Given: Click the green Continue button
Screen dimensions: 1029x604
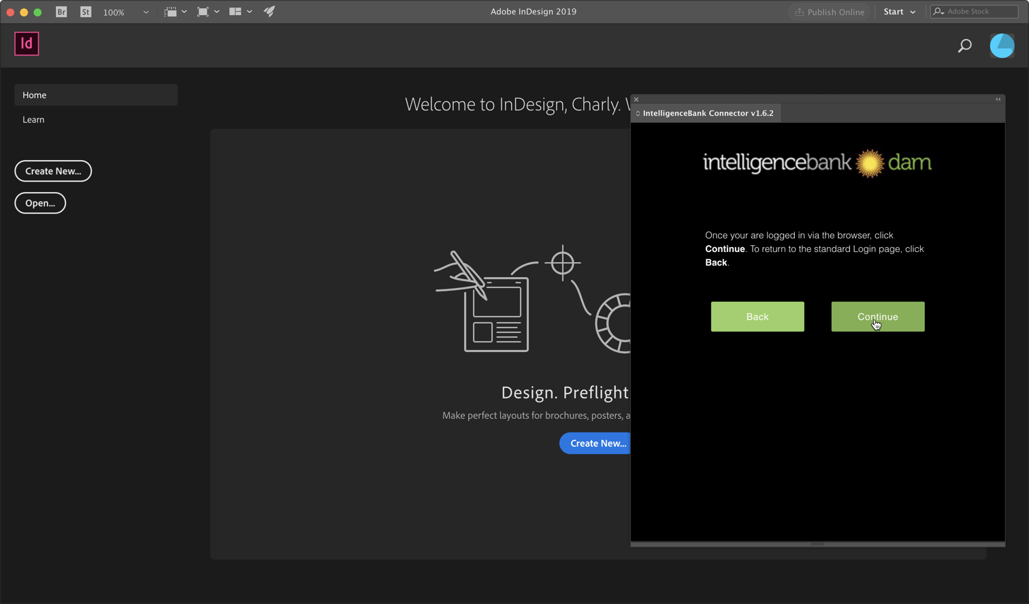Looking at the screenshot, I should (x=878, y=317).
